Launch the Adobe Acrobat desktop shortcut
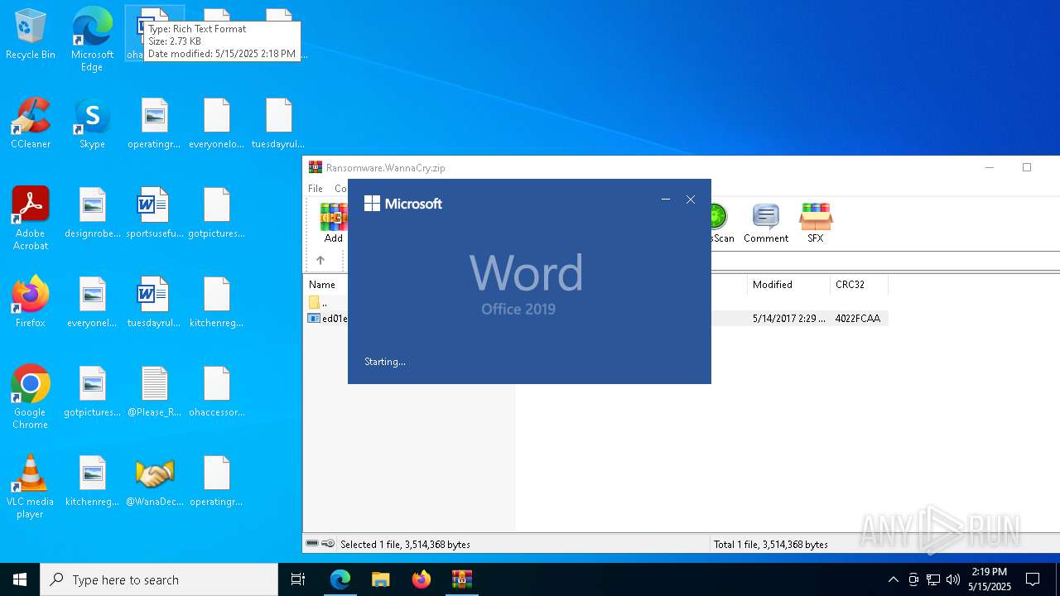 (31, 219)
